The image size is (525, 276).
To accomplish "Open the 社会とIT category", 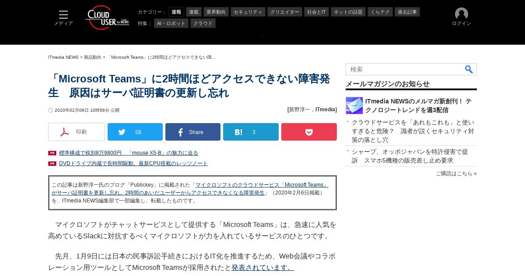I will pyautogui.click(x=316, y=12).
